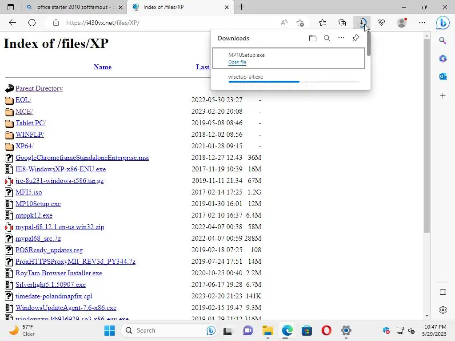Open the Favorites list

(323, 23)
